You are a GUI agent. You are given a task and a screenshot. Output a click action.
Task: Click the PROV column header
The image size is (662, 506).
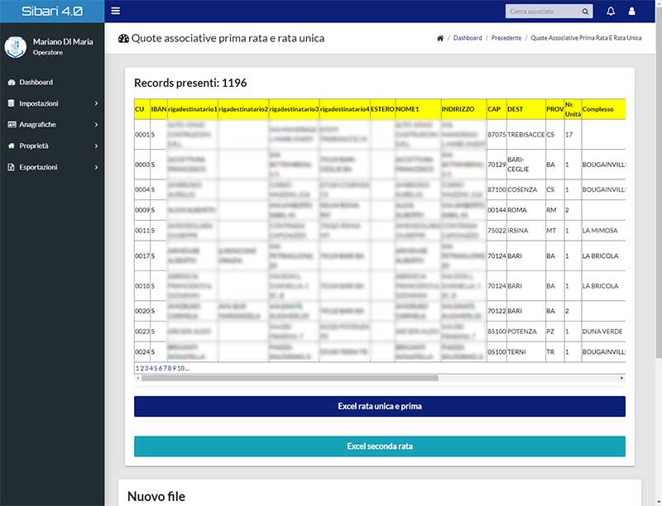coord(554,109)
